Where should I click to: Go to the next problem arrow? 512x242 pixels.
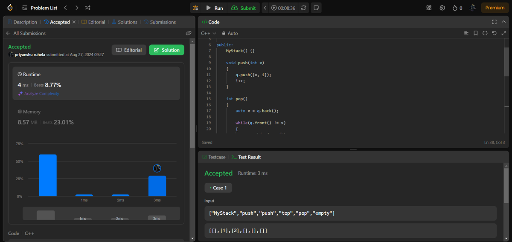click(76, 8)
